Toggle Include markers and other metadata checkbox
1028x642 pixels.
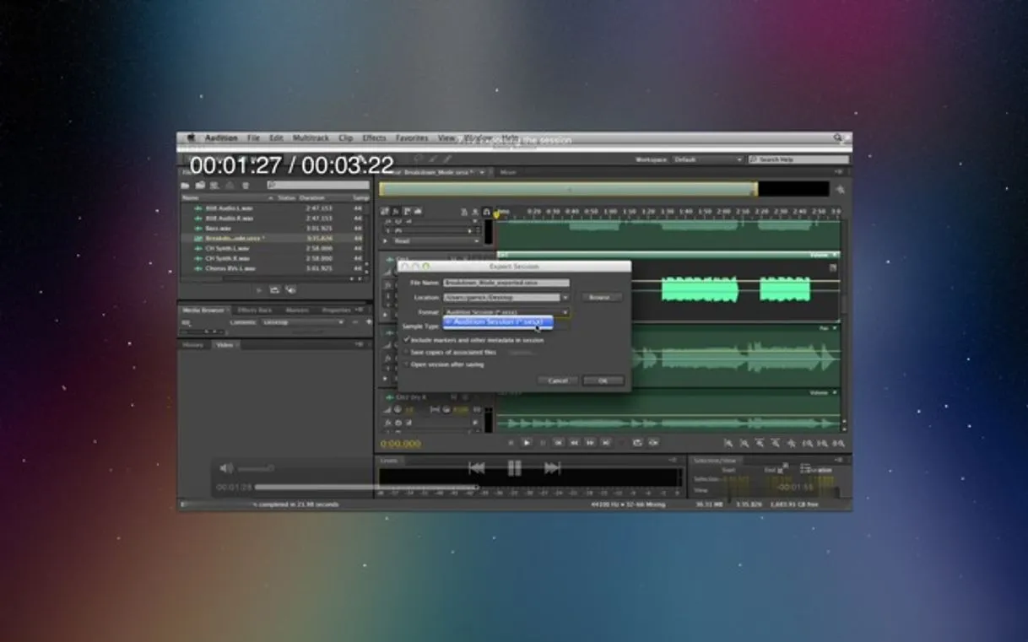pyautogui.click(x=407, y=339)
